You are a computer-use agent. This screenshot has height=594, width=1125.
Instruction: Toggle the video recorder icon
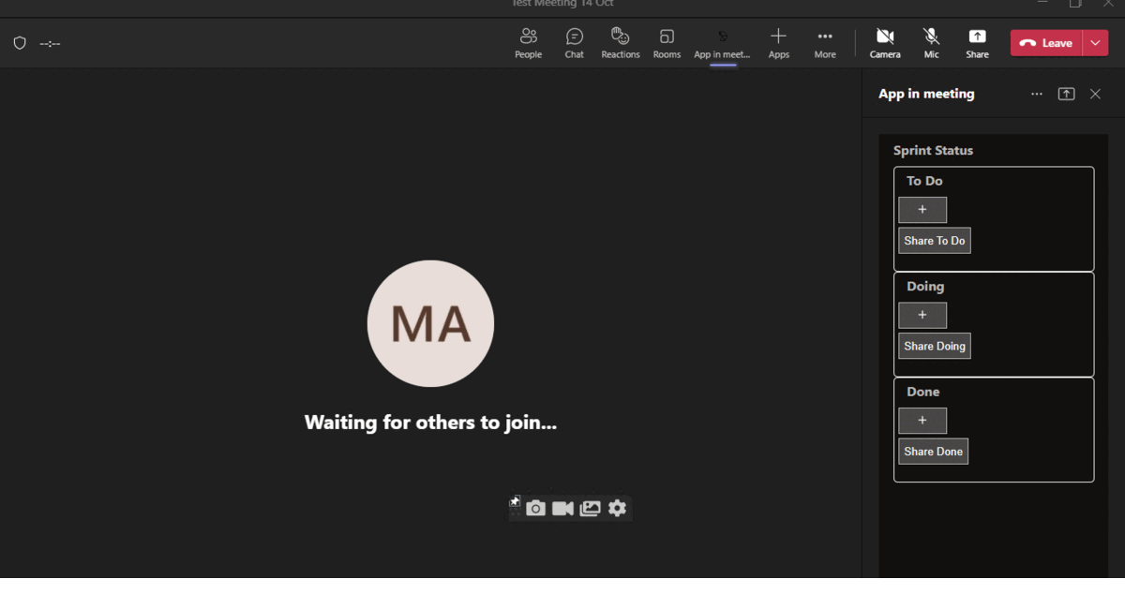coord(562,508)
